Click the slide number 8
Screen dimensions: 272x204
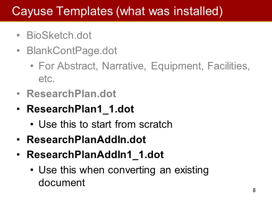point(254,190)
